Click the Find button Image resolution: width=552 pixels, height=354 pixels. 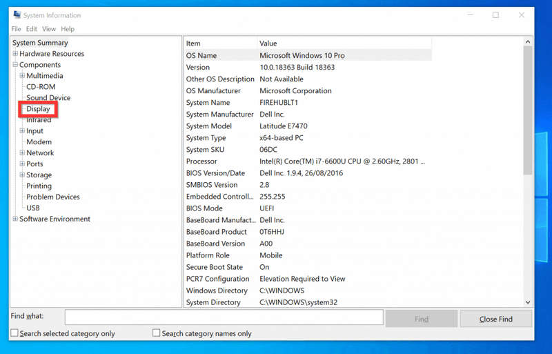tap(422, 319)
